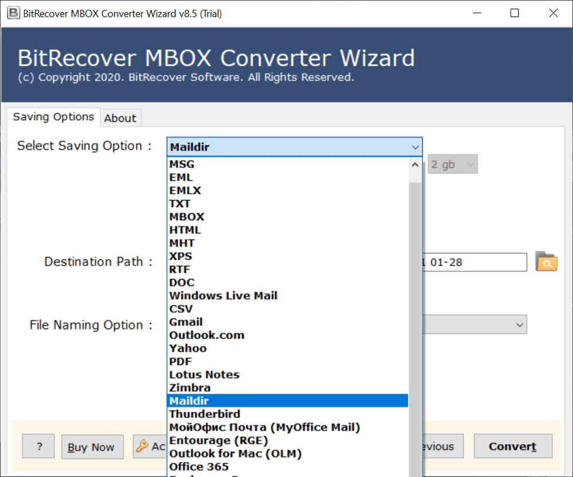Image resolution: width=573 pixels, height=477 pixels.
Task: Click the BitRecover app icon in title bar
Action: (13, 13)
